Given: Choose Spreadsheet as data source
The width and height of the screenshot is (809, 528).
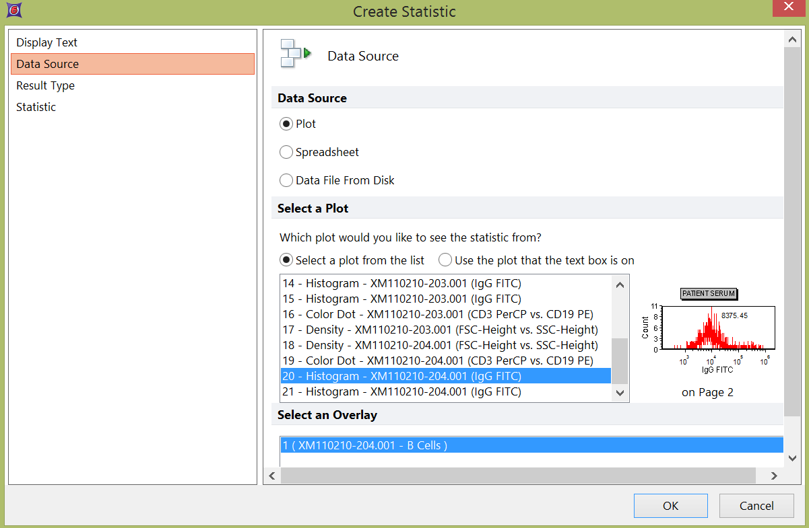Looking at the screenshot, I should [x=286, y=152].
